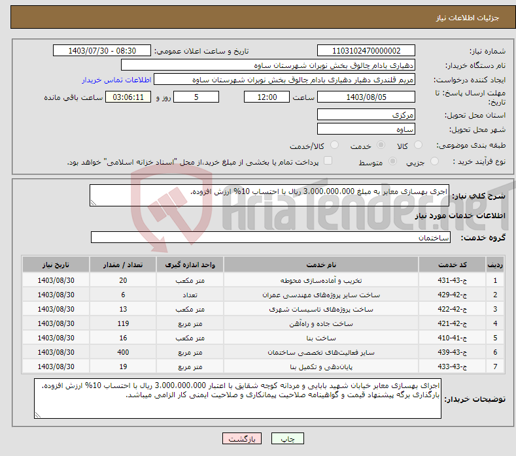The height and width of the screenshot is (456, 516).
Task: Click the تاریخ نیاز column header
Action: 56,265
